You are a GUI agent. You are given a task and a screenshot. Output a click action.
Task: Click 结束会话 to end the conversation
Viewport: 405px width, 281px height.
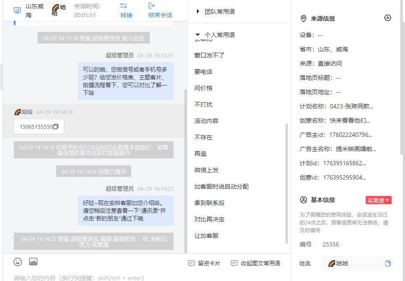click(x=160, y=15)
